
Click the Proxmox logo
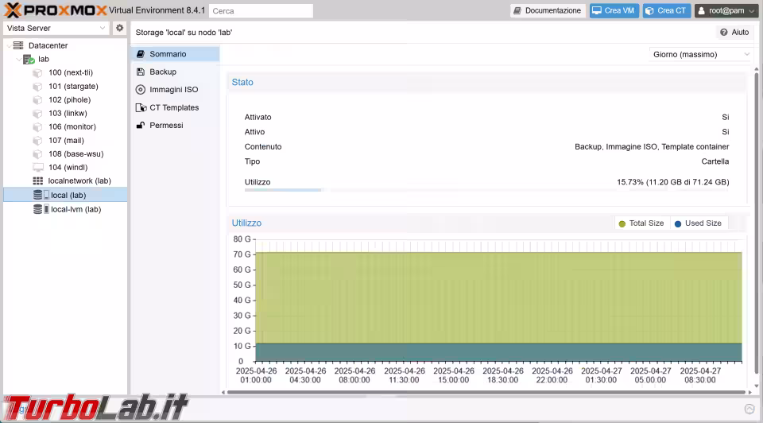point(55,10)
